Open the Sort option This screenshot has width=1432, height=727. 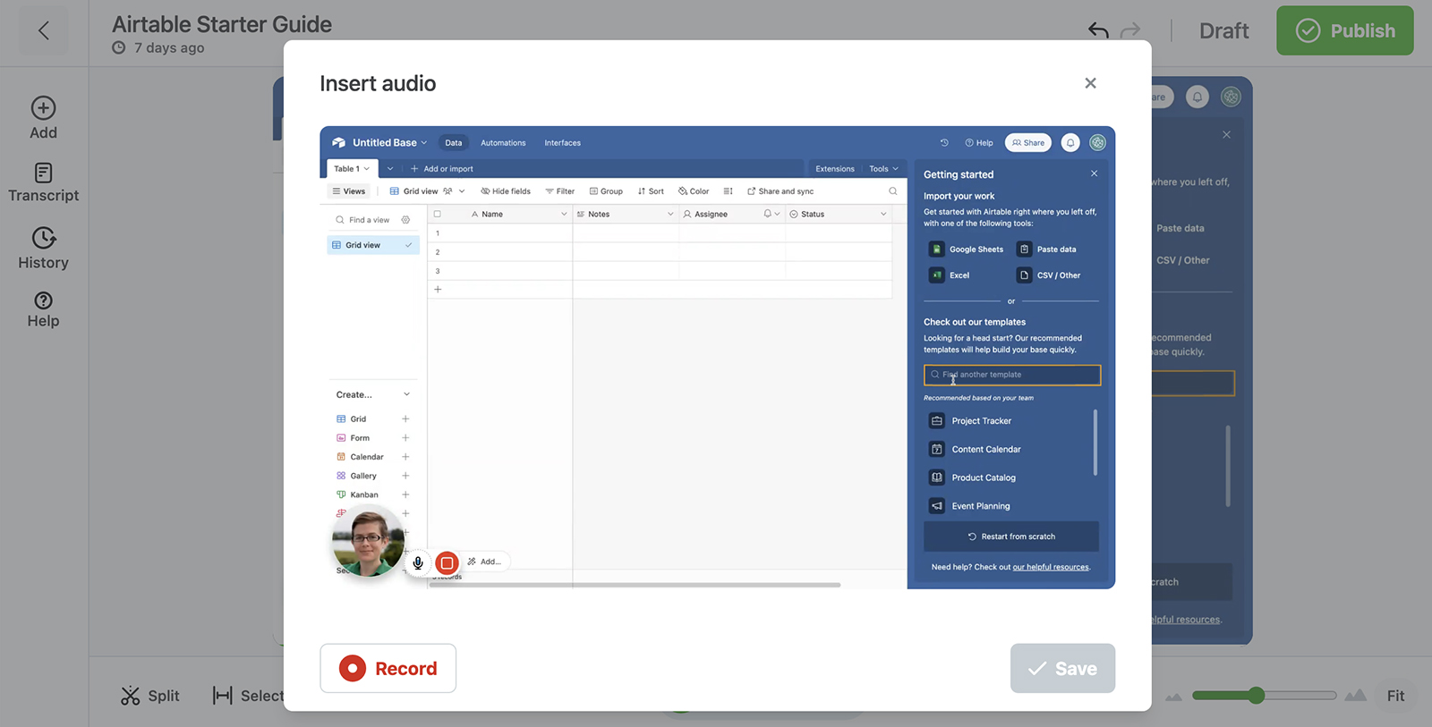pos(651,191)
